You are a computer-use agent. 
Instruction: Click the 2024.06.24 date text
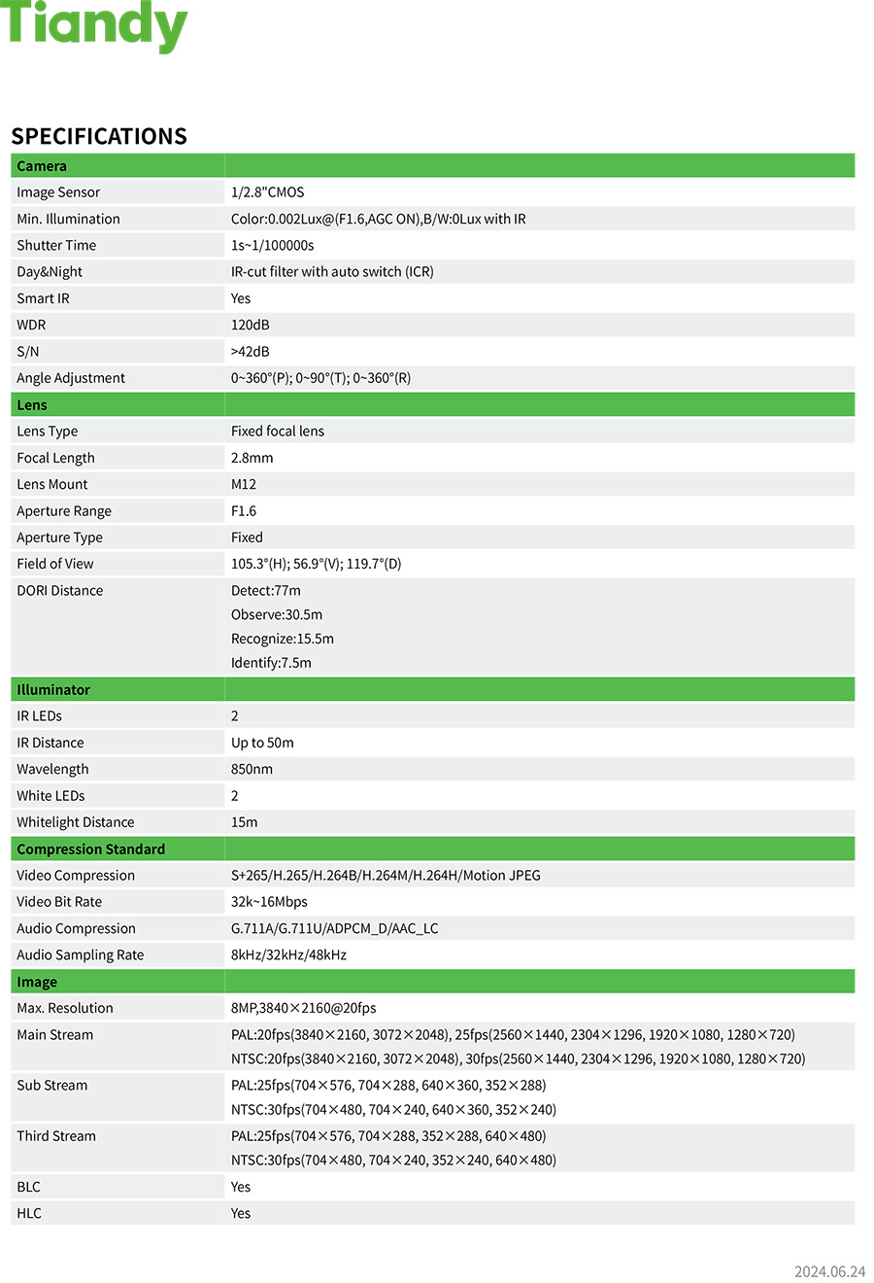point(829,1271)
